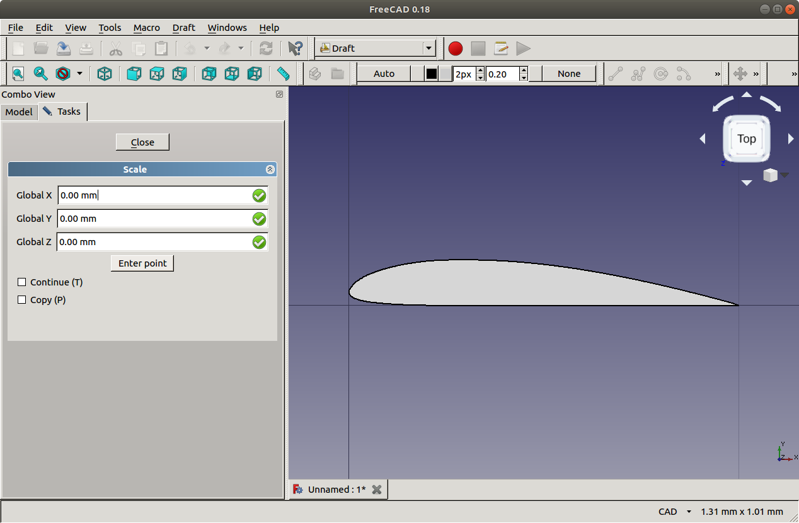The height and width of the screenshot is (523, 799).
Task: Switch to Right view cube icon
Action: point(180,74)
